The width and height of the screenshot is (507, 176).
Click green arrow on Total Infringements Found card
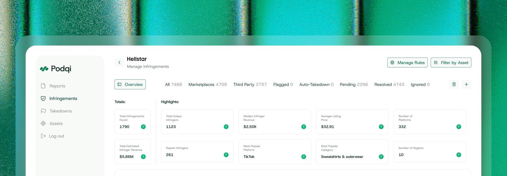(x=143, y=127)
